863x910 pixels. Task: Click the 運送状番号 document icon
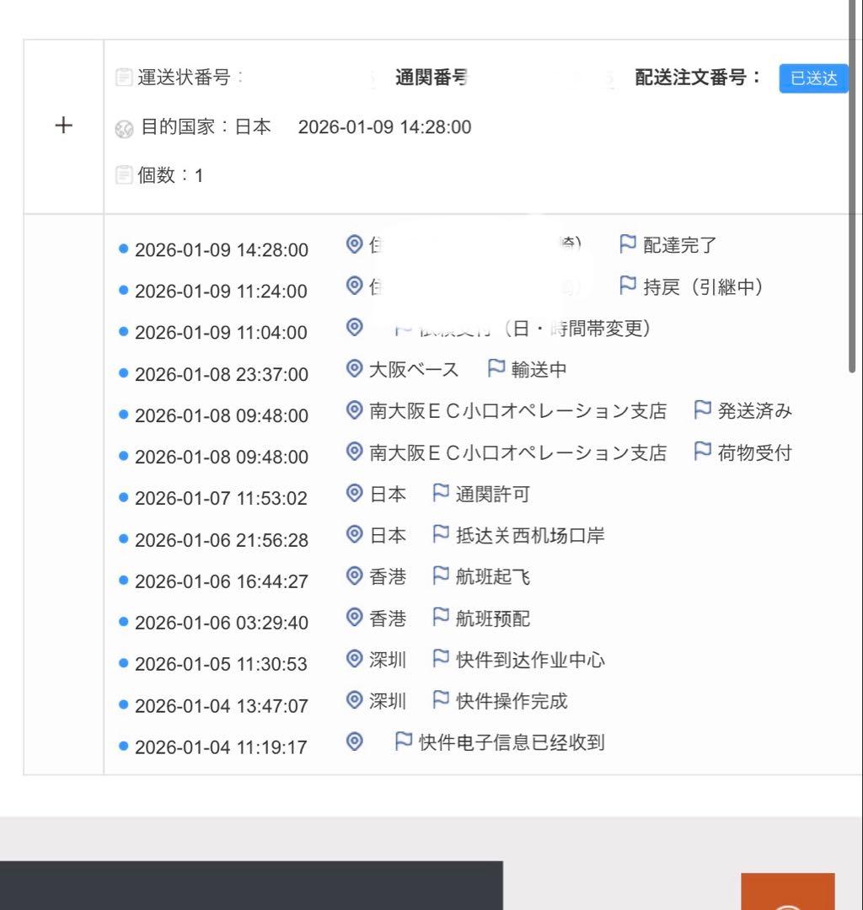click(124, 78)
